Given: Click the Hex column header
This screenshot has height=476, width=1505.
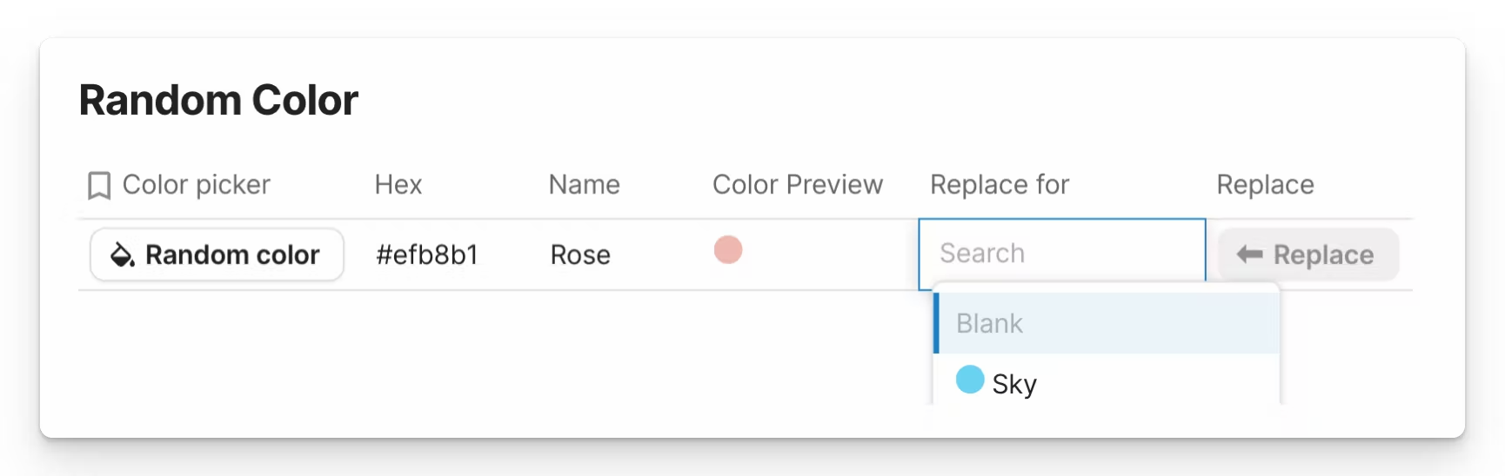Looking at the screenshot, I should 398,185.
